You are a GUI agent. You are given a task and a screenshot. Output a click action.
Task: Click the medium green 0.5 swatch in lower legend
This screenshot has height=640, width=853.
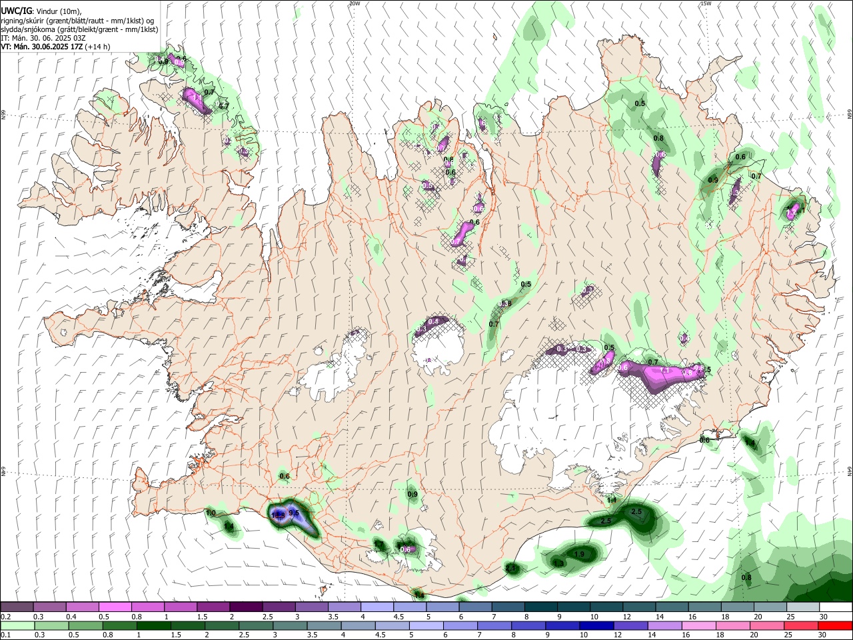pyautogui.click(x=85, y=626)
